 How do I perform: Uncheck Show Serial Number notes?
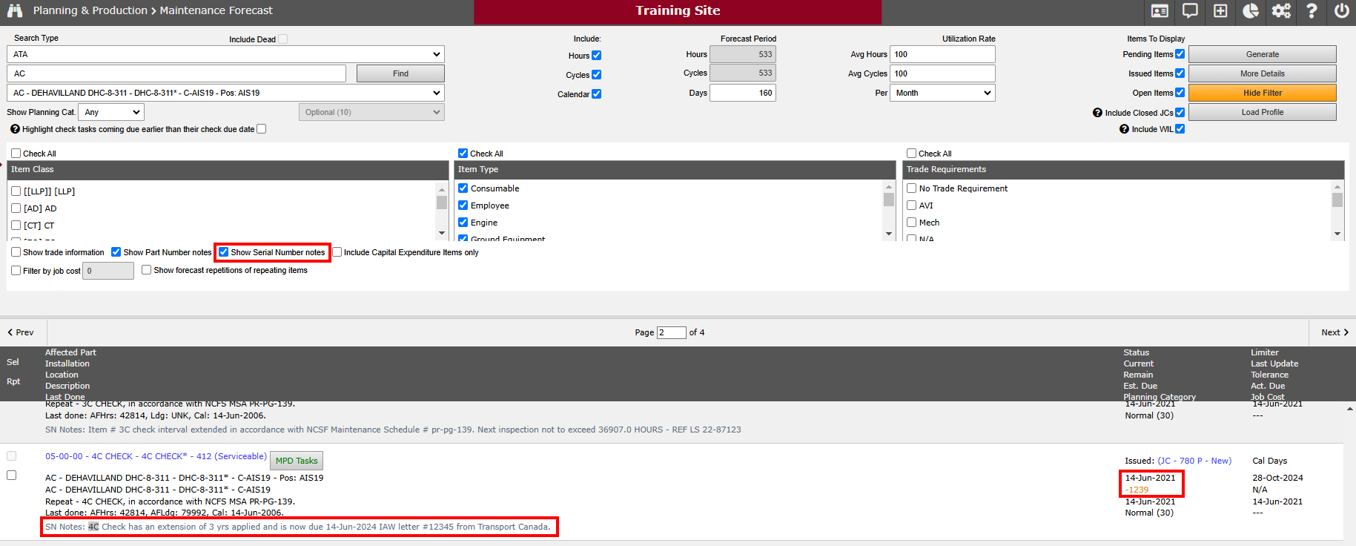tap(224, 252)
